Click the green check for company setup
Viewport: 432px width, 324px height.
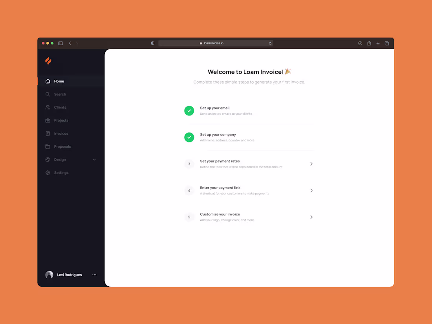[x=189, y=137]
